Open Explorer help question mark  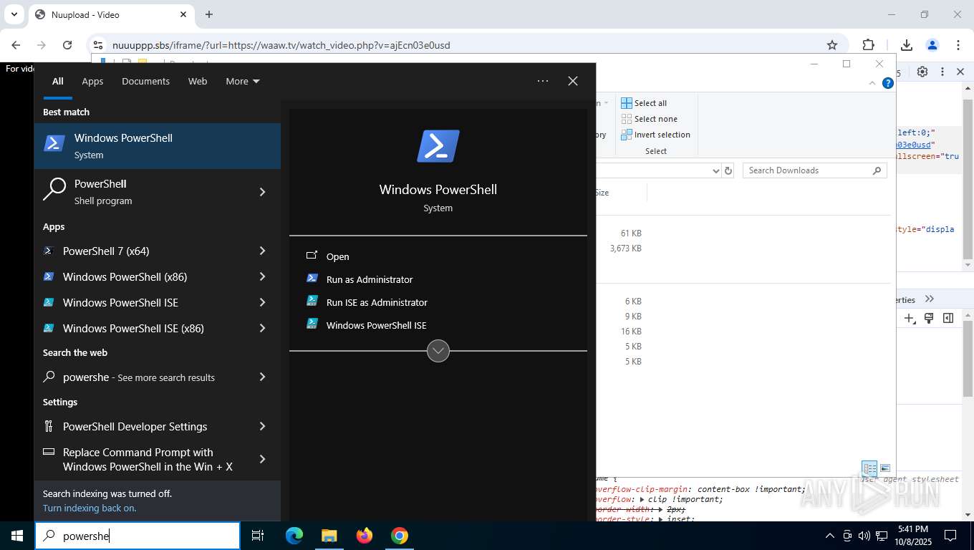[888, 83]
